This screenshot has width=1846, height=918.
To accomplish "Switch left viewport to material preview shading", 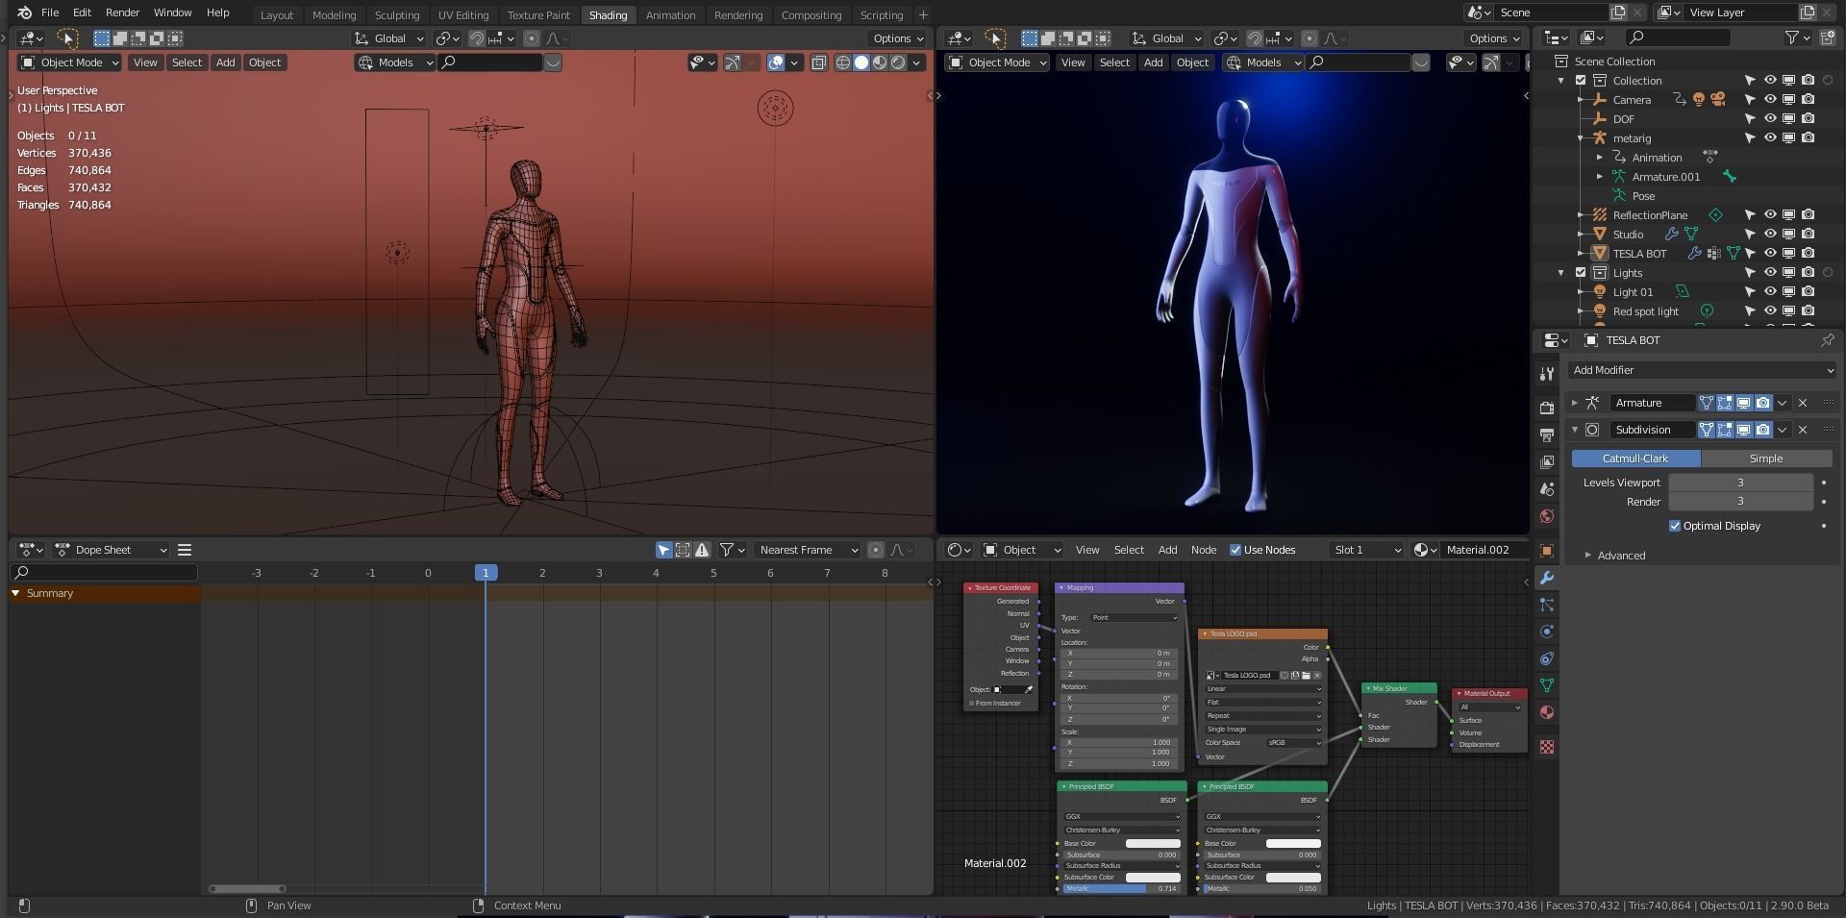I will point(880,62).
